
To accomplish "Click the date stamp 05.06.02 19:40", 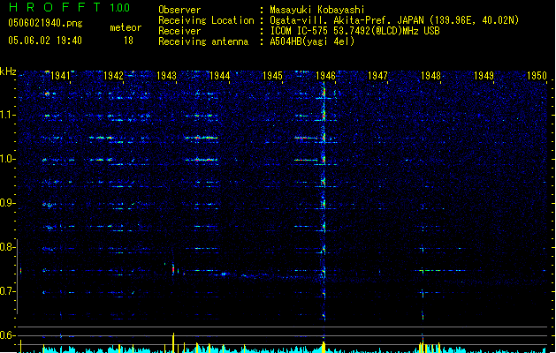I will 45,41.
